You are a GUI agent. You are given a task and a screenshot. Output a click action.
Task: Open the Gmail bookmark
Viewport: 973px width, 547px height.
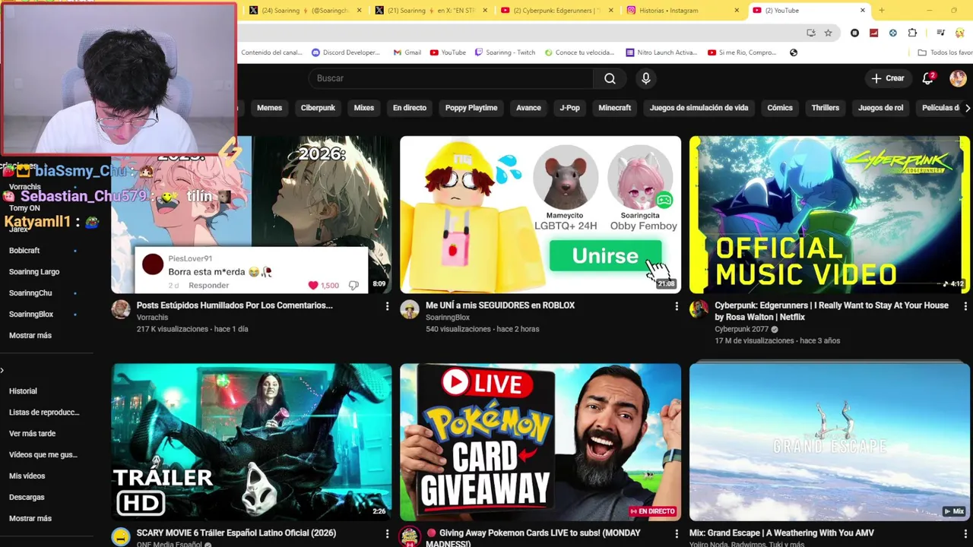point(407,52)
